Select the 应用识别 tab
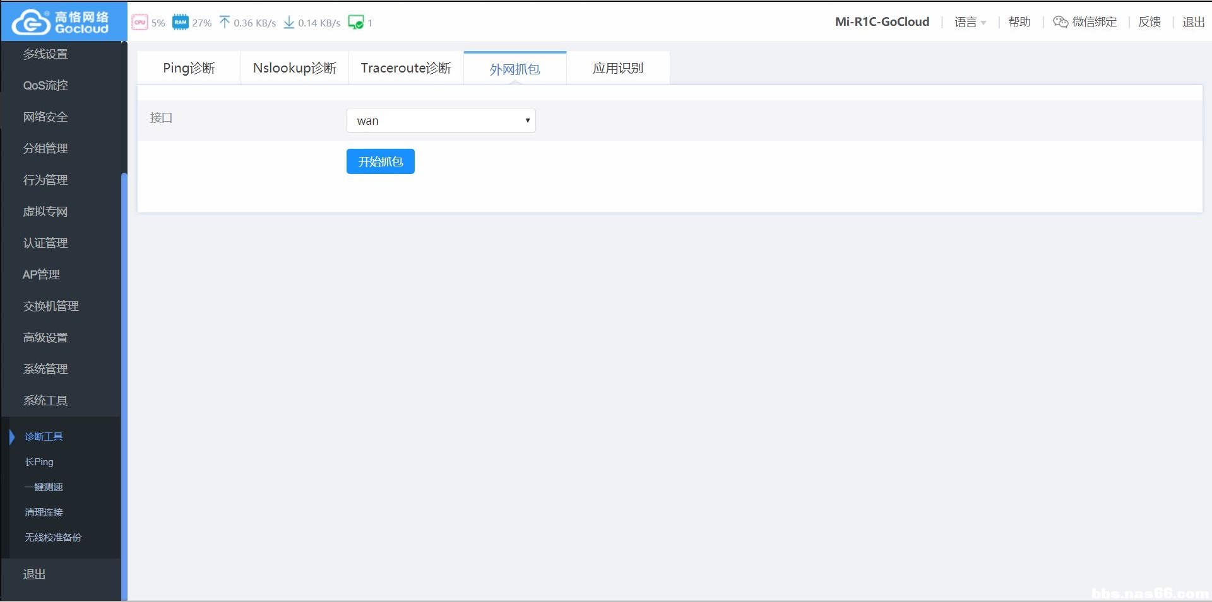1212x602 pixels. pyautogui.click(x=618, y=68)
